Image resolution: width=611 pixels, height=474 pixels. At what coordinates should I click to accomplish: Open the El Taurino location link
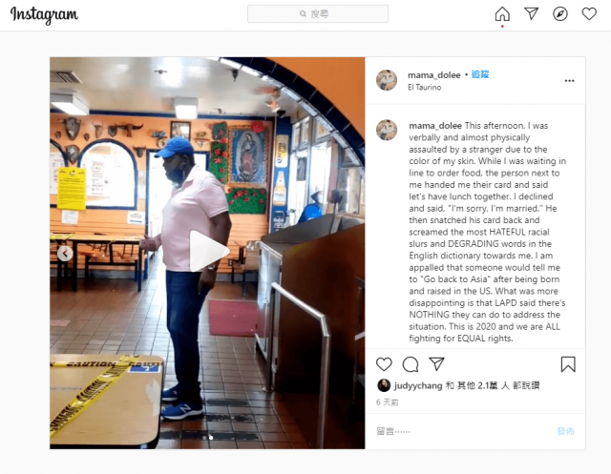point(424,87)
